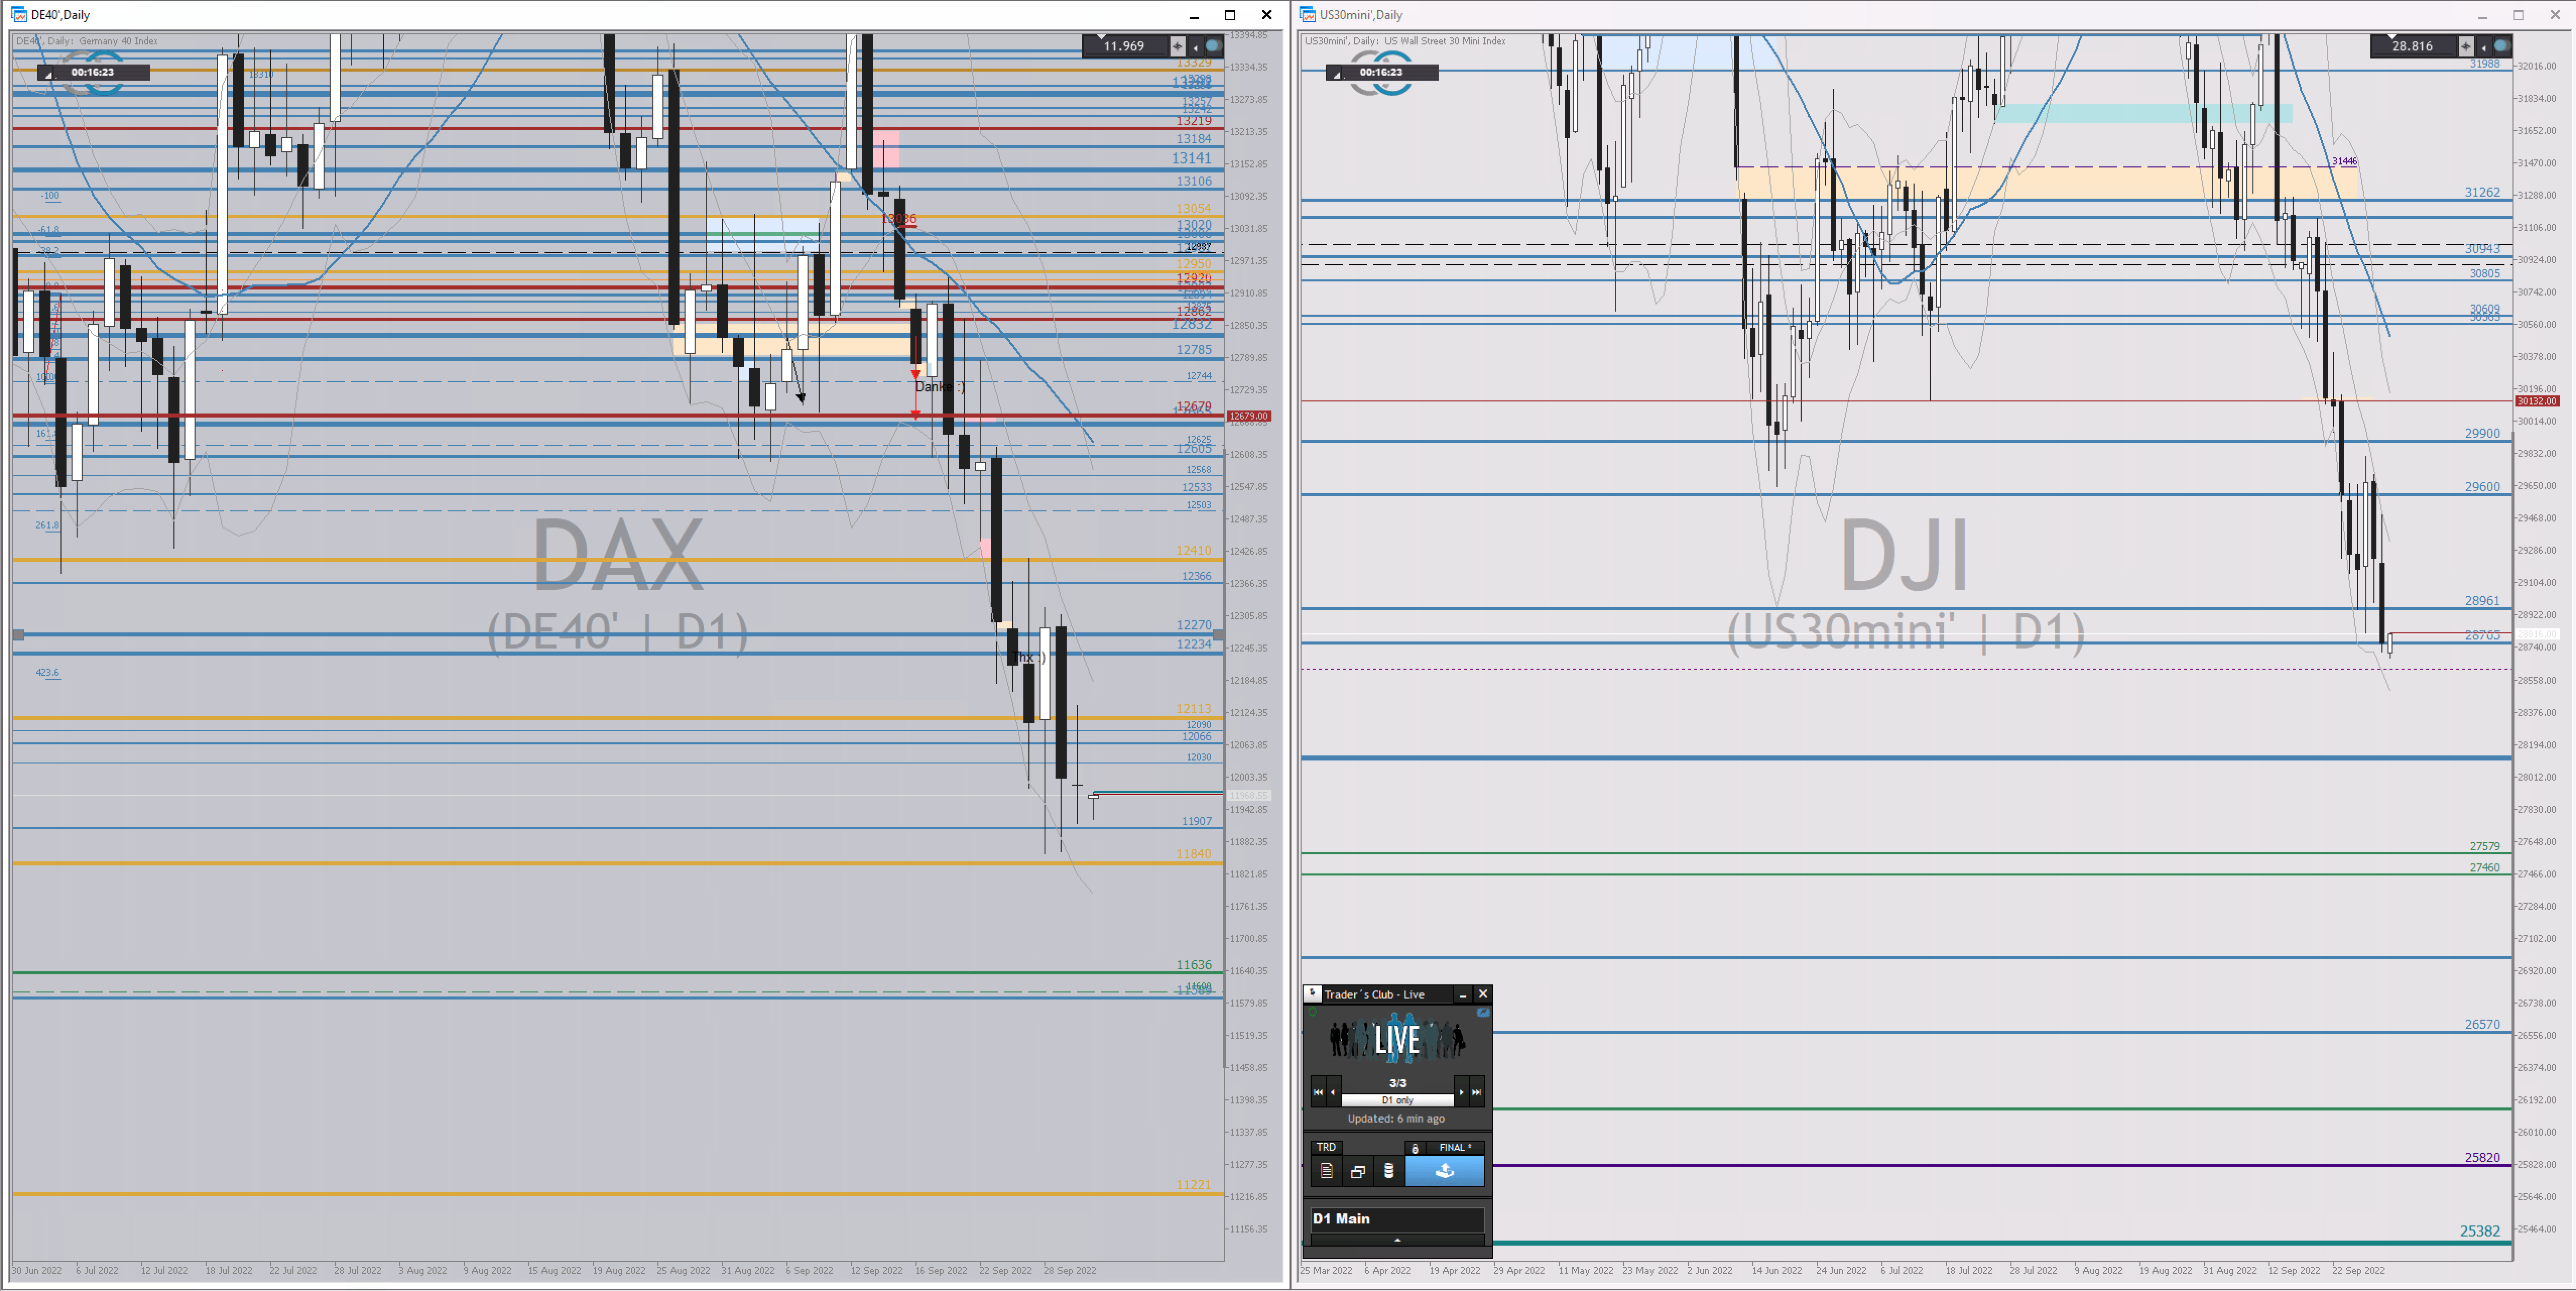Go to the previous analysis page in Trader's Club
This screenshot has width=2576, height=1291.
[1333, 1092]
